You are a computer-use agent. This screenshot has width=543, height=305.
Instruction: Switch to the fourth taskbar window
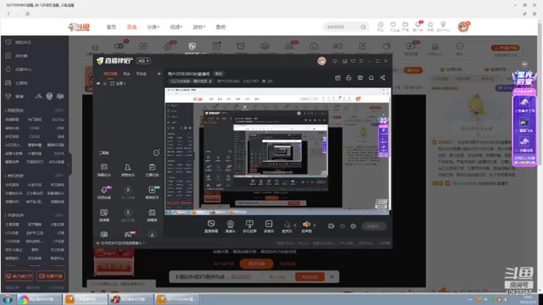(x=177, y=299)
